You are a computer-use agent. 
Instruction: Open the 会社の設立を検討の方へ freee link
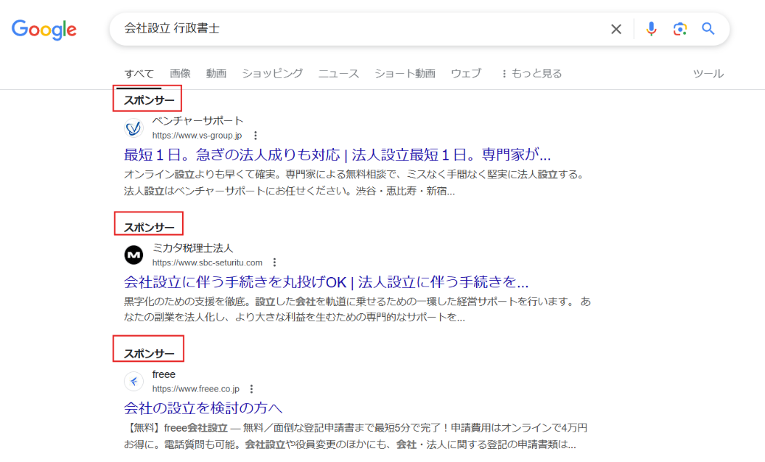pyautogui.click(x=203, y=408)
